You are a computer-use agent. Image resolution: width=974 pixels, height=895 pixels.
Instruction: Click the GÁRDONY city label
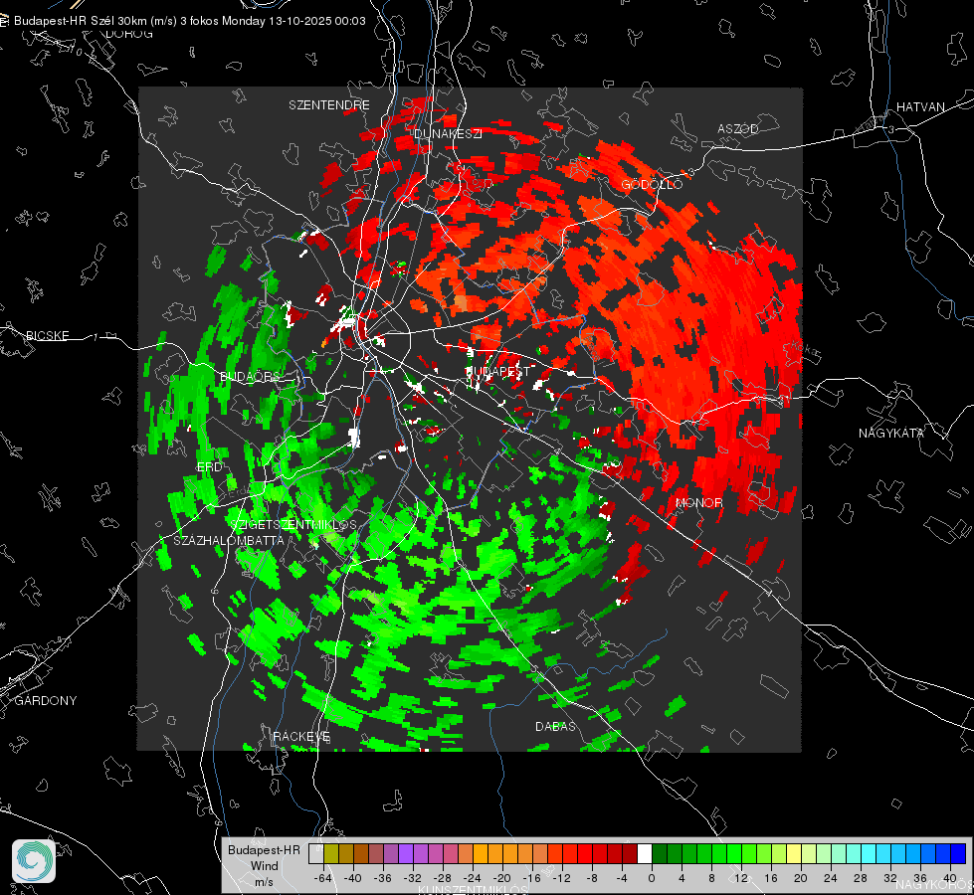click(x=46, y=701)
